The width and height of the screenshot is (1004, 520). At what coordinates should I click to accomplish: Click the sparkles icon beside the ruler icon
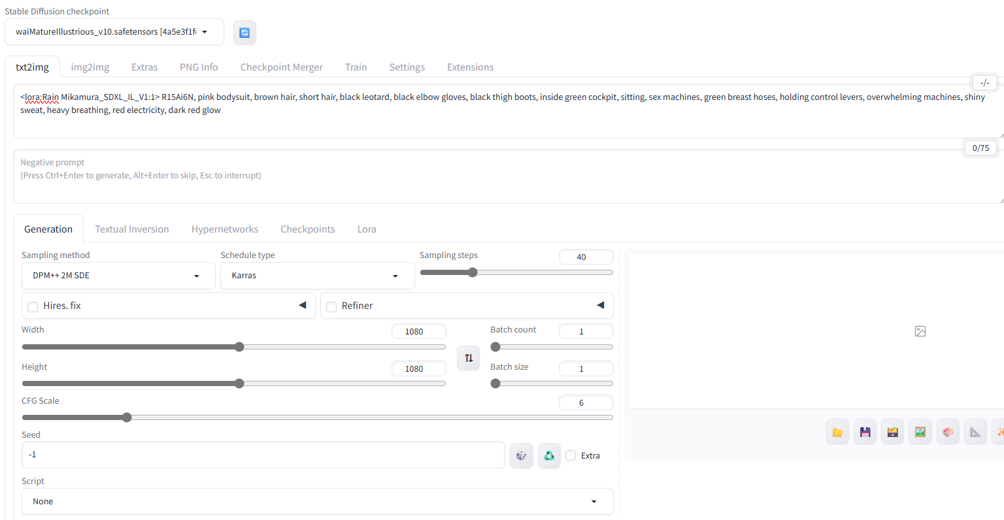click(x=998, y=432)
